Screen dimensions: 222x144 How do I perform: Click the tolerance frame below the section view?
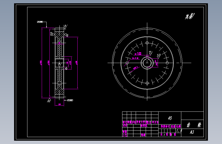pos(70,100)
